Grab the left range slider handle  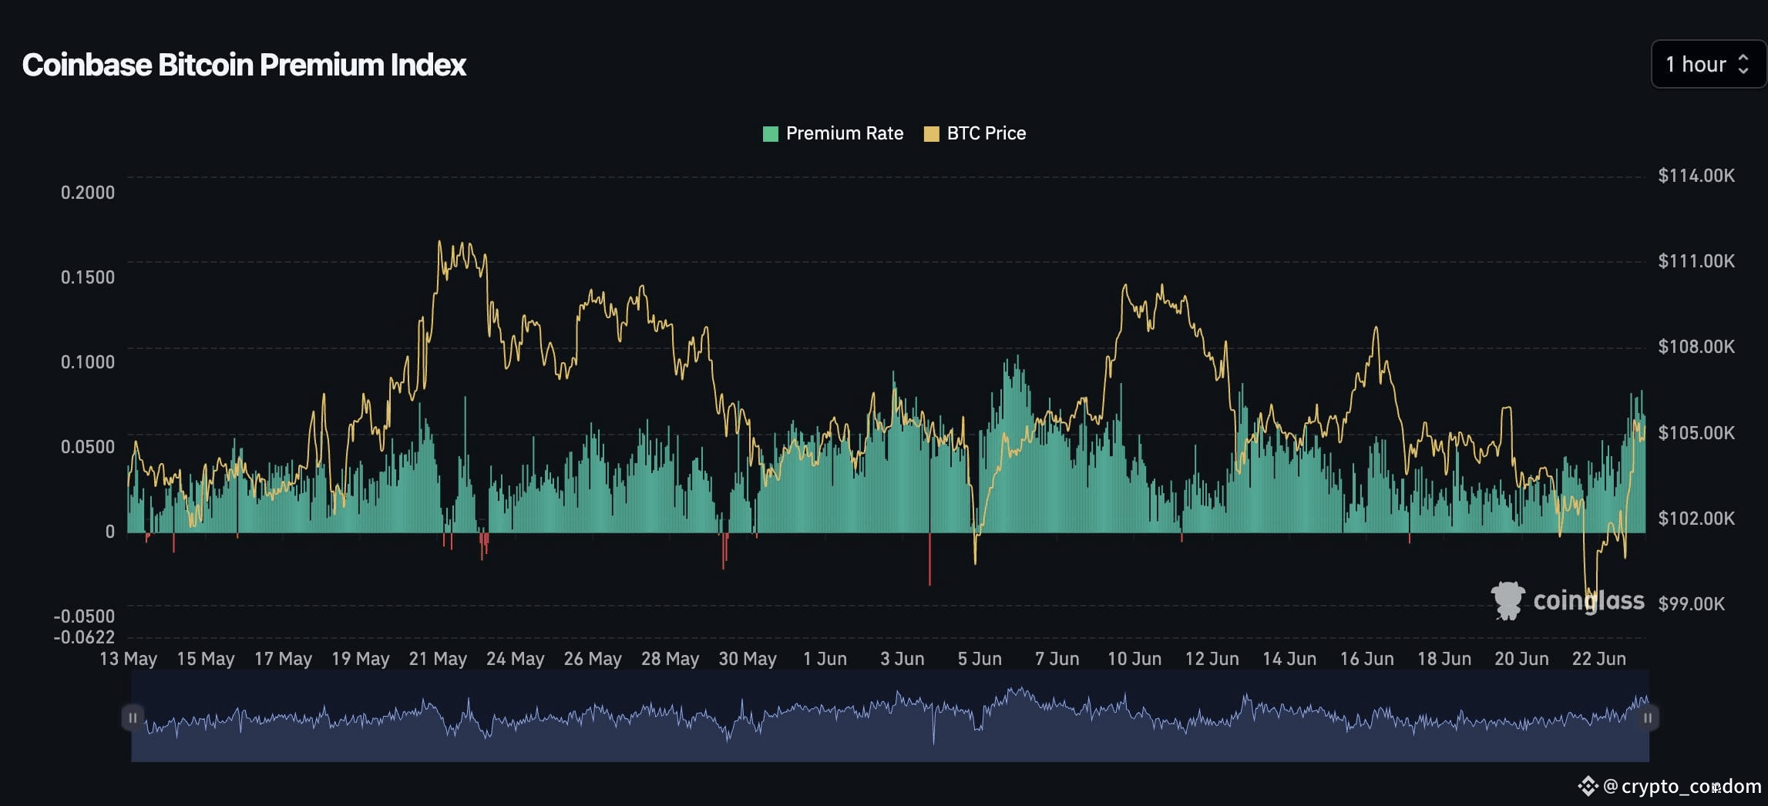133,717
